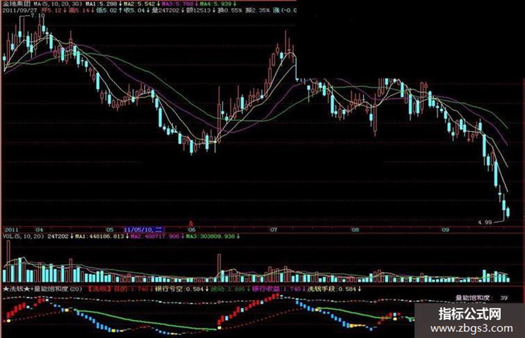This screenshot has height=338, width=525.
Task: Click the turnover rate 换0.55% readout
Action: [x=229, y=11]
